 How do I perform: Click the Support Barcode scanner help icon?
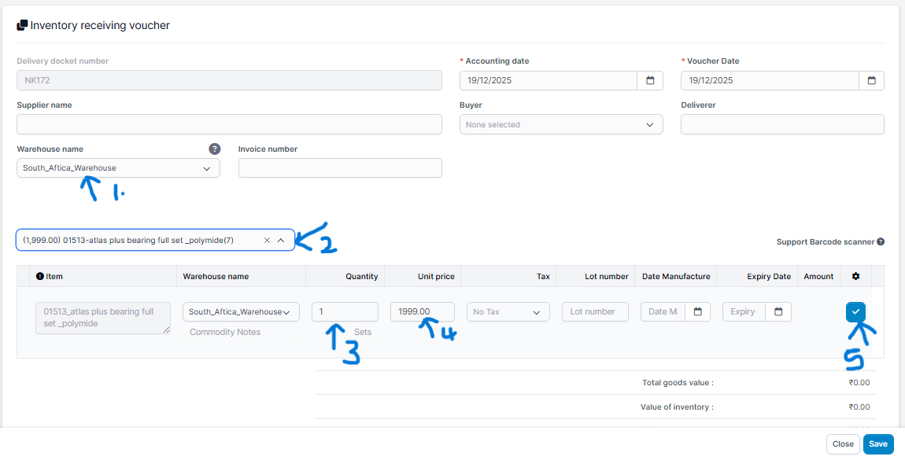coord(881,242)
